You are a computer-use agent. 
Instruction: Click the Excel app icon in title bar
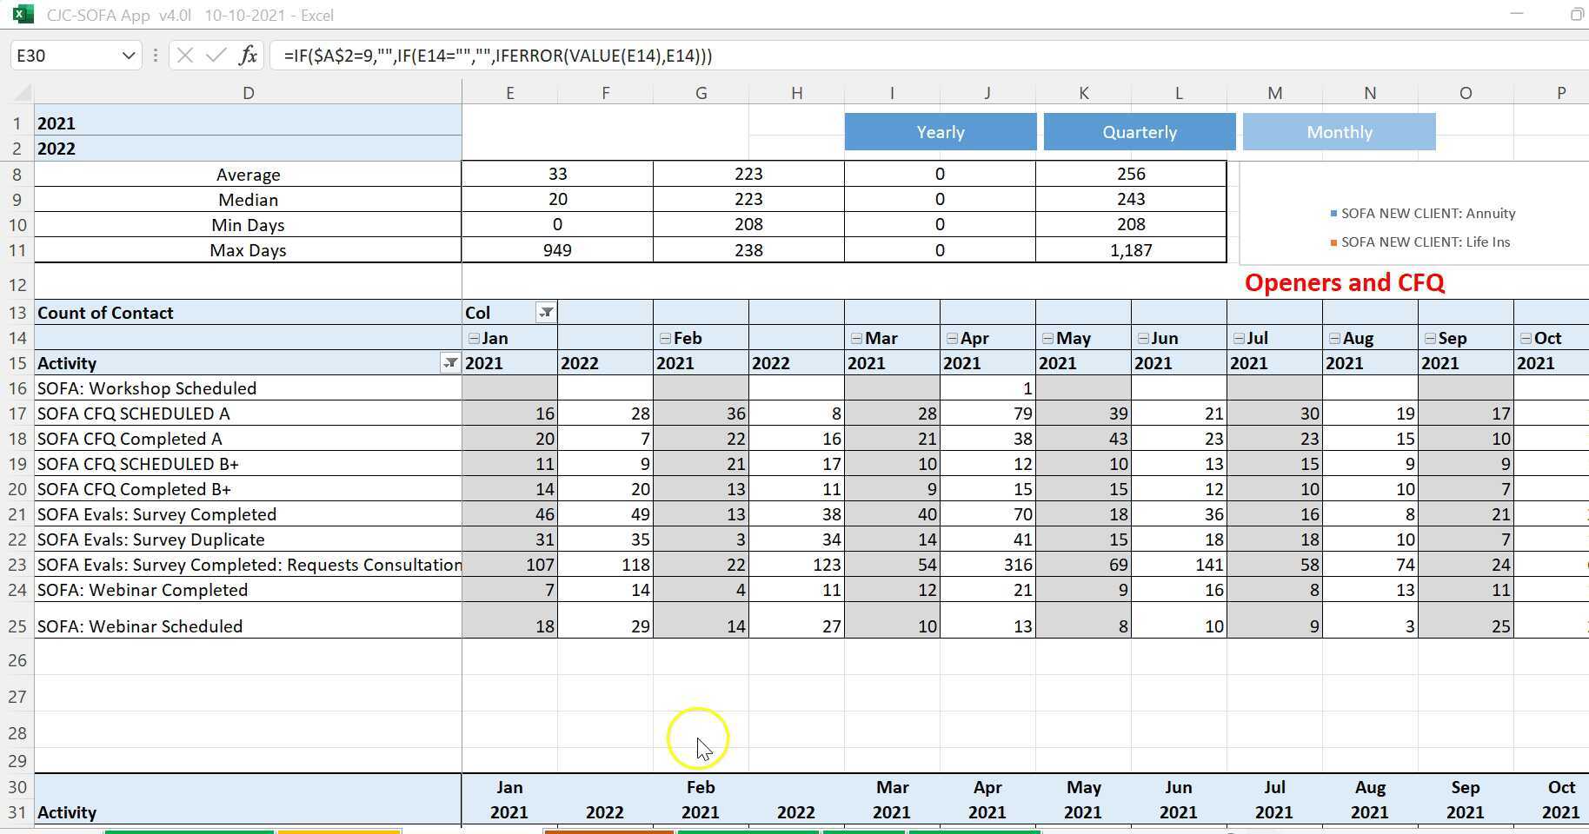[x=23, y=14]
